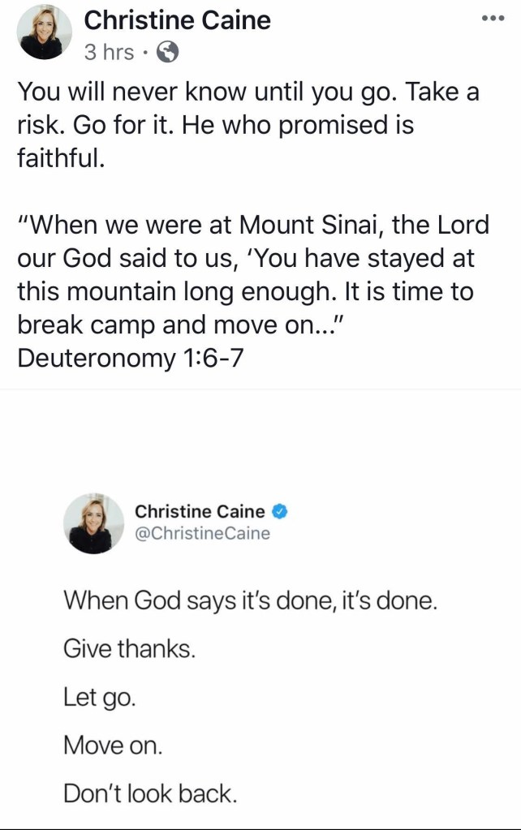Click the @ChristineCaine Twitter handle

tap(202, 533)
